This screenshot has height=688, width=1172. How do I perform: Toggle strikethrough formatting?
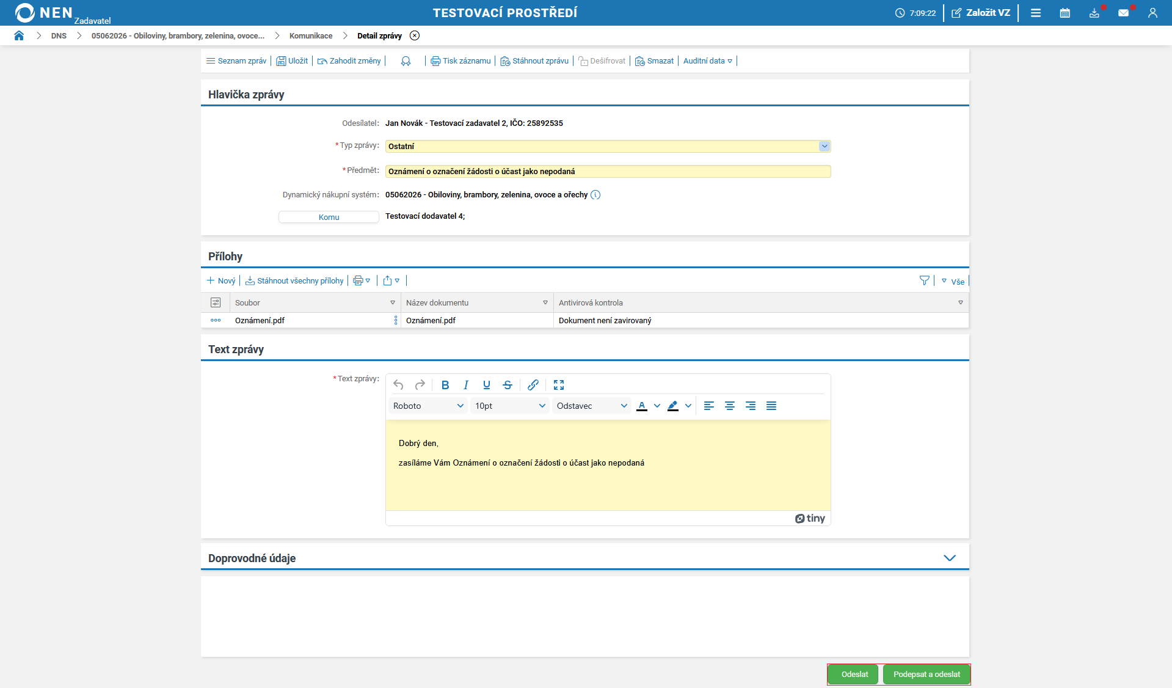[508, 385]
